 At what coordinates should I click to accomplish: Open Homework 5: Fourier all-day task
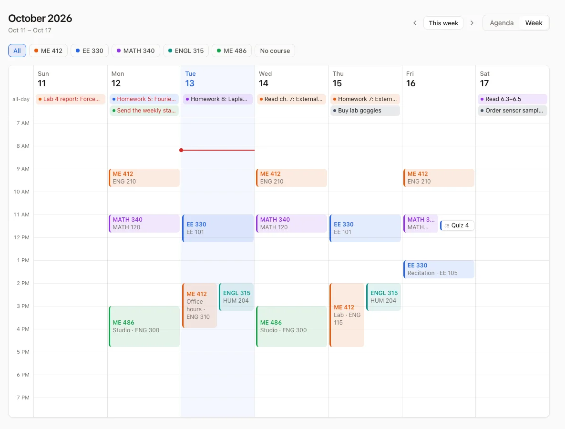pos(144,99)
